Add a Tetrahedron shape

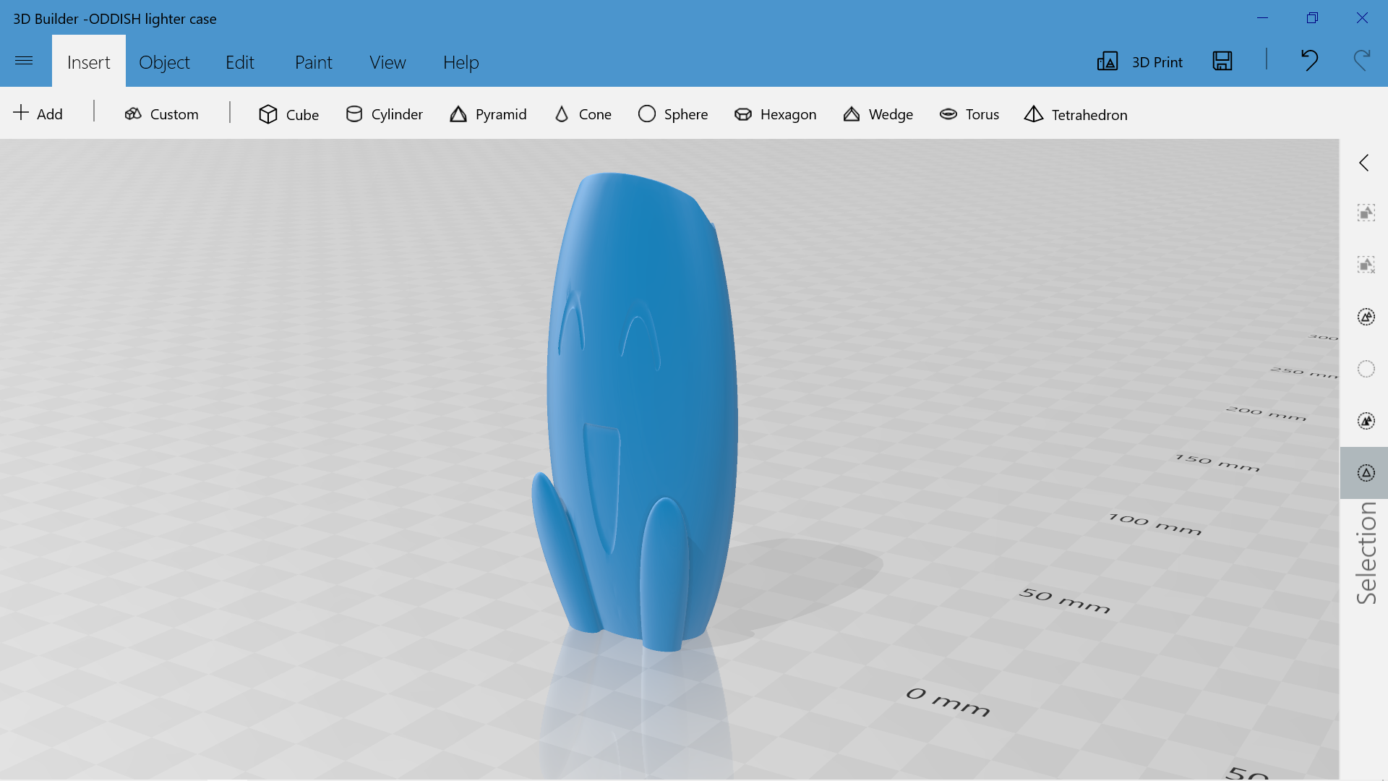pyautogui.click(x=1076, y=114)
